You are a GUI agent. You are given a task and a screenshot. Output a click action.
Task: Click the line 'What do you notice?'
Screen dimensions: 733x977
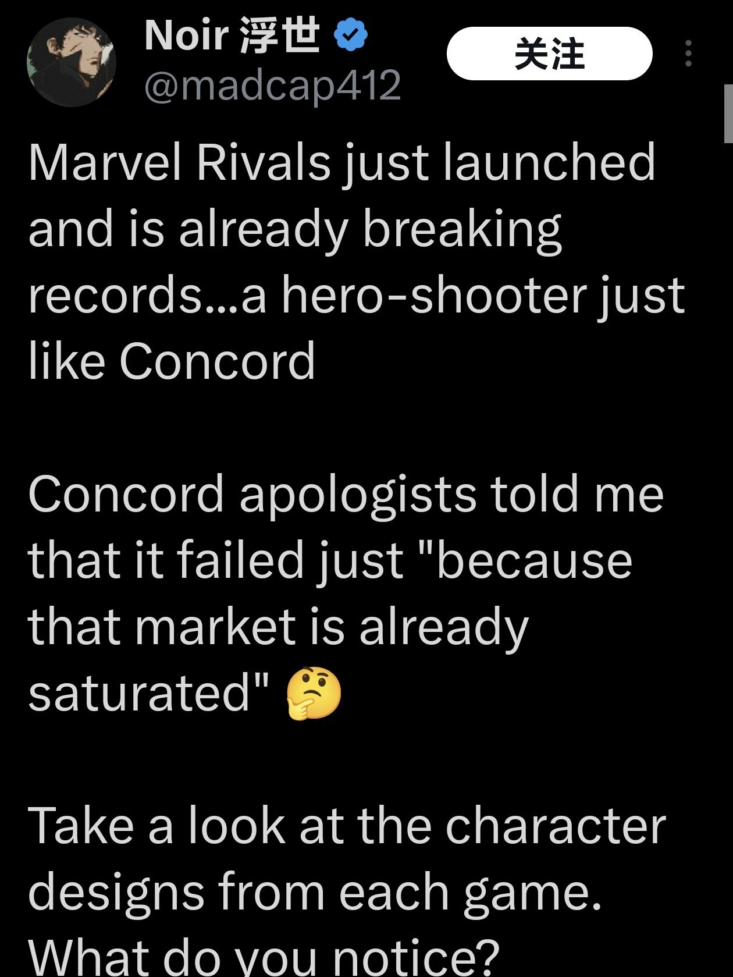264,956
